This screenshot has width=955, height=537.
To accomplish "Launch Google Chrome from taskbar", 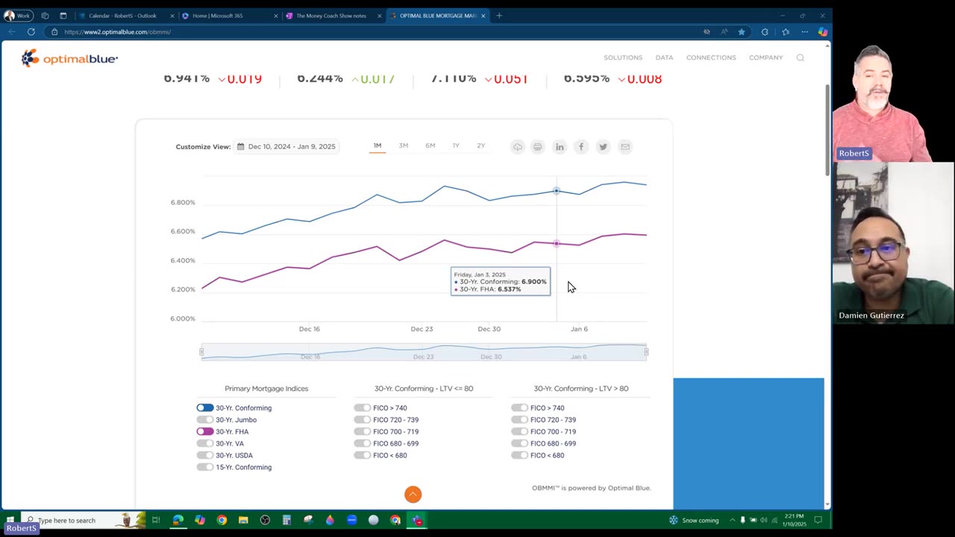I will coord(222,520).
